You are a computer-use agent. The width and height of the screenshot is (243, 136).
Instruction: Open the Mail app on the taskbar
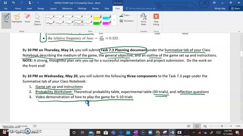point(91,133)
